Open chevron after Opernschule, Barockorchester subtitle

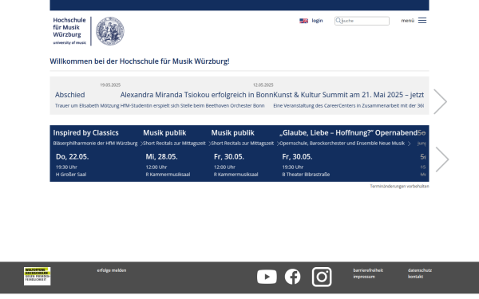point(409,144)
